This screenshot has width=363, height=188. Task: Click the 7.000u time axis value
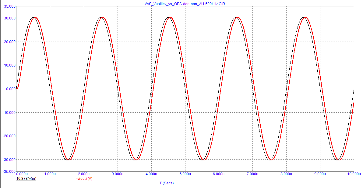pos(252,174)
